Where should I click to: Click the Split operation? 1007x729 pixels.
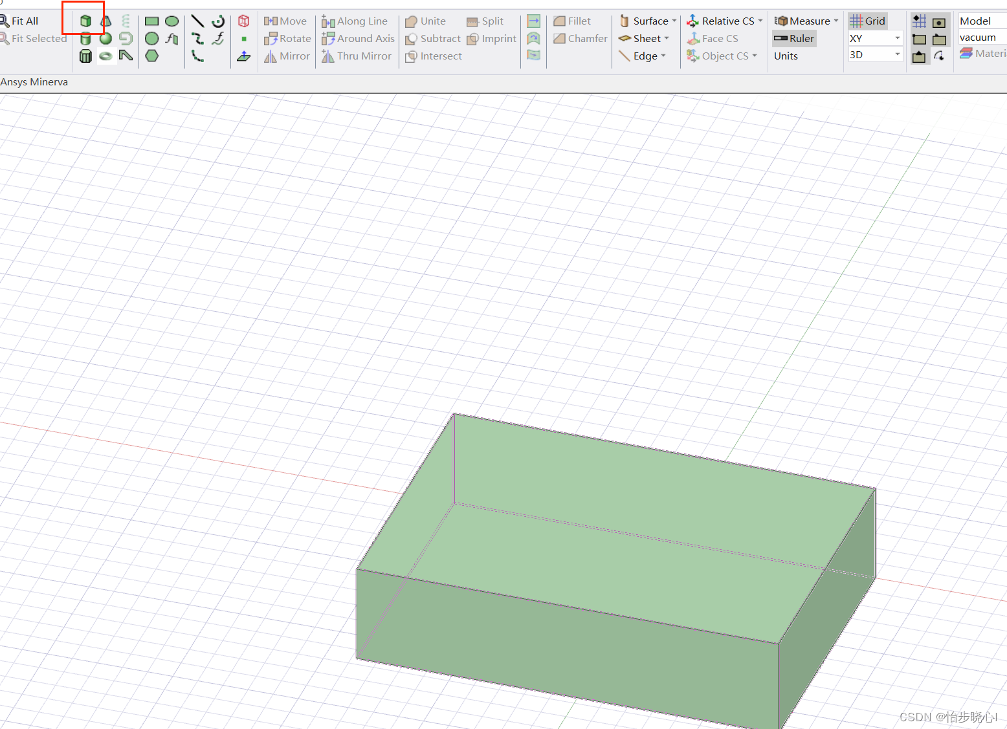(x=485, y=21)
